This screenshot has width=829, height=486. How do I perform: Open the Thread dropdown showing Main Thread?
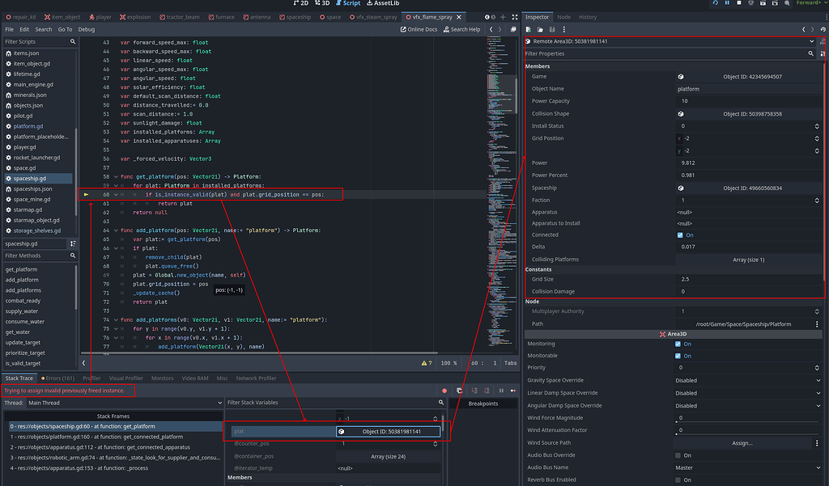125,403
